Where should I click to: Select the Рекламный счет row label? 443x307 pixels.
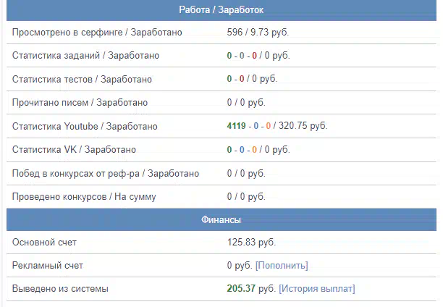(48, 266)
